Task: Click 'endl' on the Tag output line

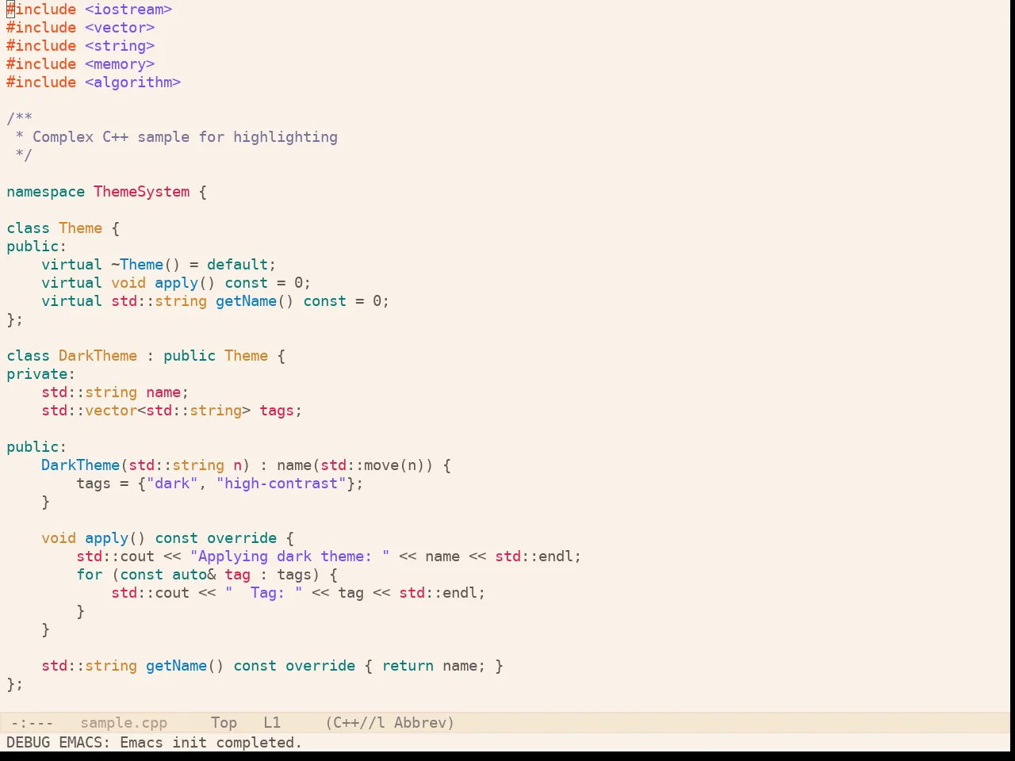Action: coord(460,593)
